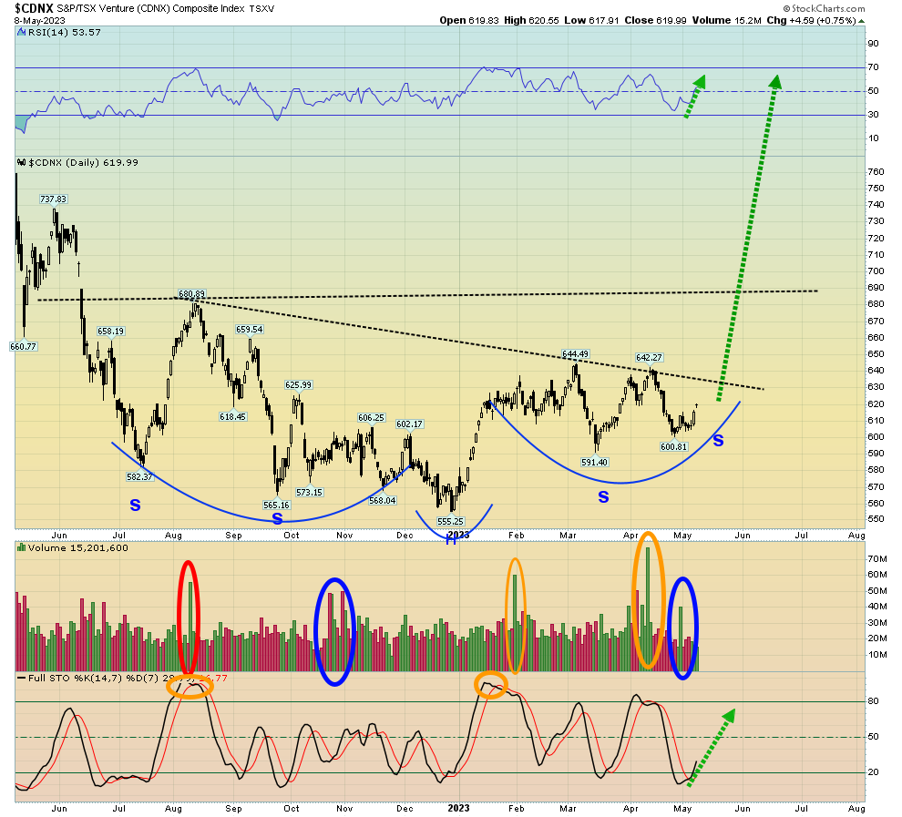This screenshot has height=817, width=902.
Task: Click the volume bars icon beside Volume label
Action: 22,548
